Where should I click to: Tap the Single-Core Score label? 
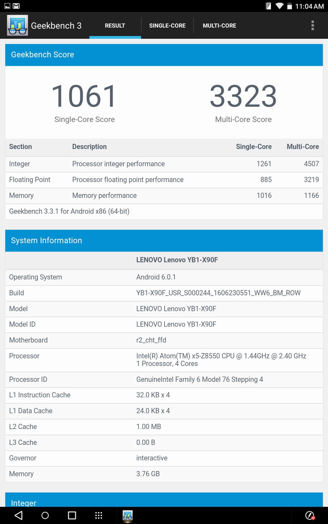coord(84,120)
